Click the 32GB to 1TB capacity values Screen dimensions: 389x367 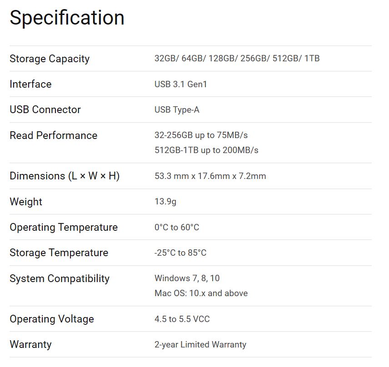pos(237,59)
